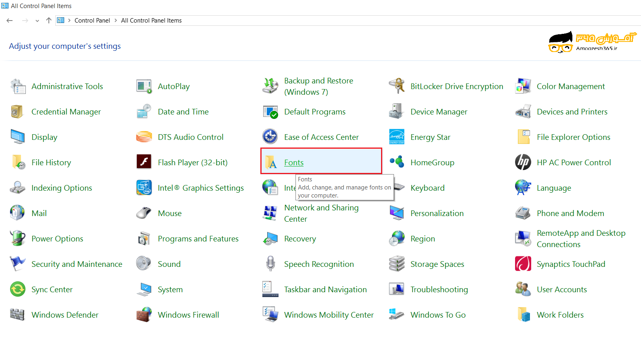
Task: Open Troubleshooting link
Action: 439,289
